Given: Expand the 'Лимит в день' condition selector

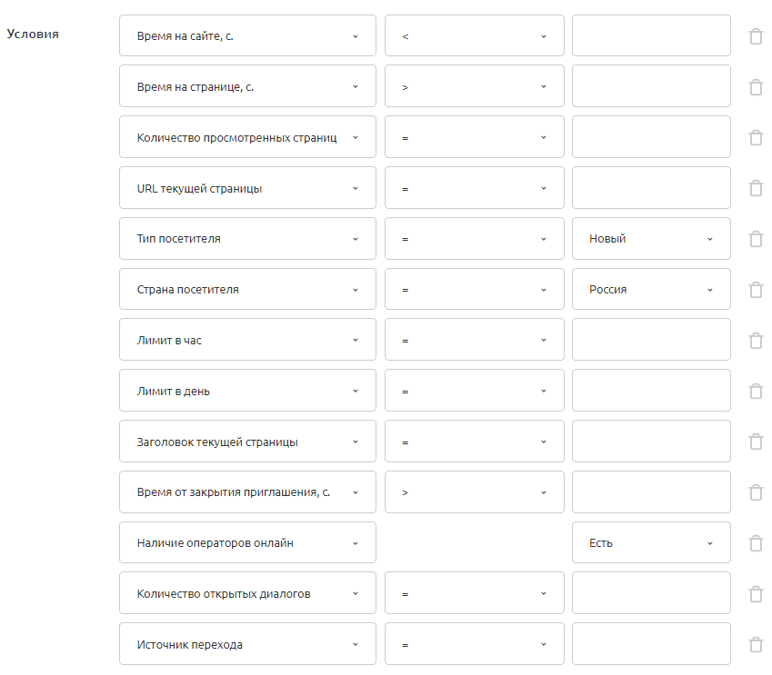Looking at the screenshot, I should 247,392.
